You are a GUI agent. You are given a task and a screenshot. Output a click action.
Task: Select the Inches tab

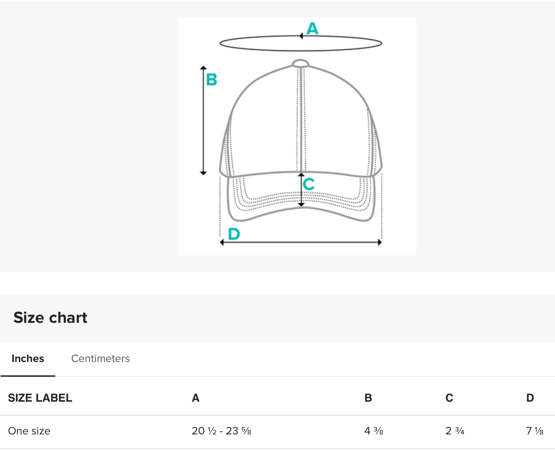(28, 358)
